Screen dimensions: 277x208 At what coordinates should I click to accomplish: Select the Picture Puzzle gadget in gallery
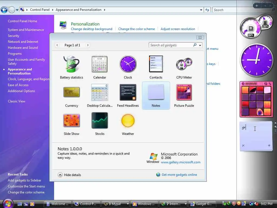[x=184, y=96]
